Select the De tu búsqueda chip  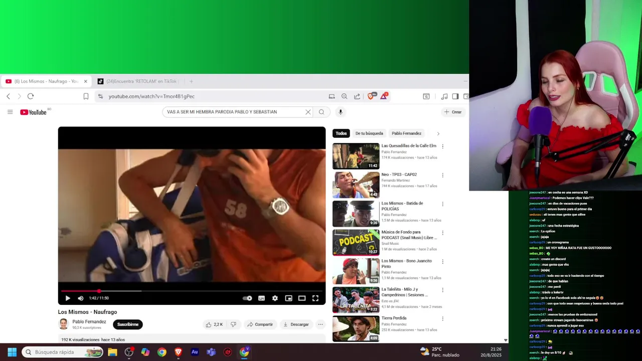pos(369,133)
